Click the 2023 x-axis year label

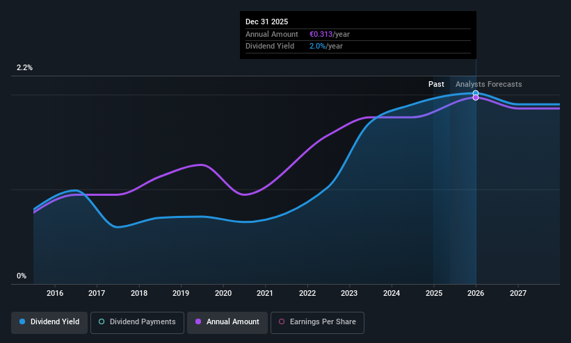[x=349, y=293]
